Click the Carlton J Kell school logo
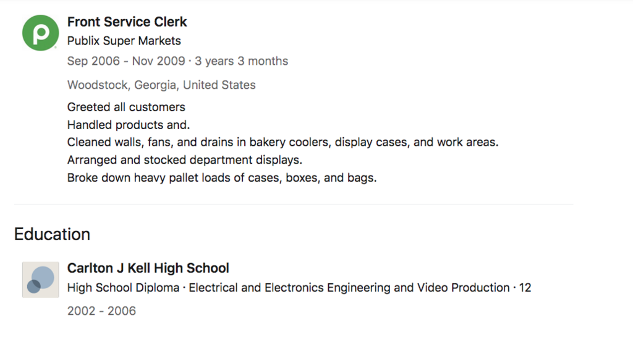The image size is (633, 347). tap(41, 280)
